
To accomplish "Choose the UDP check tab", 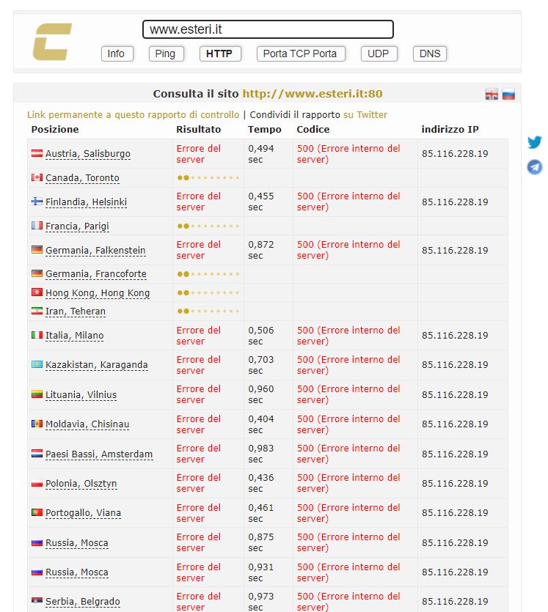I will [x=378, y=54].
